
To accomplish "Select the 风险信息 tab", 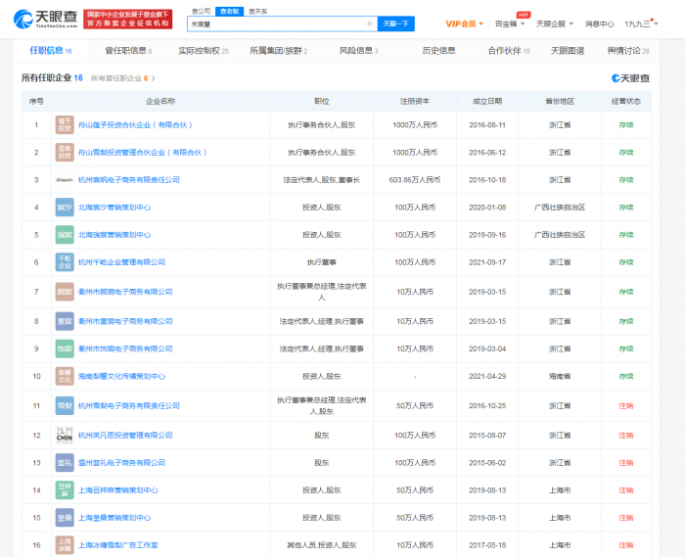I will [357, 50].
